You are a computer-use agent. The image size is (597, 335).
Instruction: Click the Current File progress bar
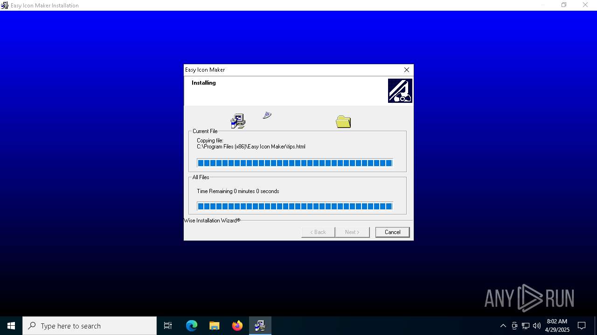click(x=295, y=163)
